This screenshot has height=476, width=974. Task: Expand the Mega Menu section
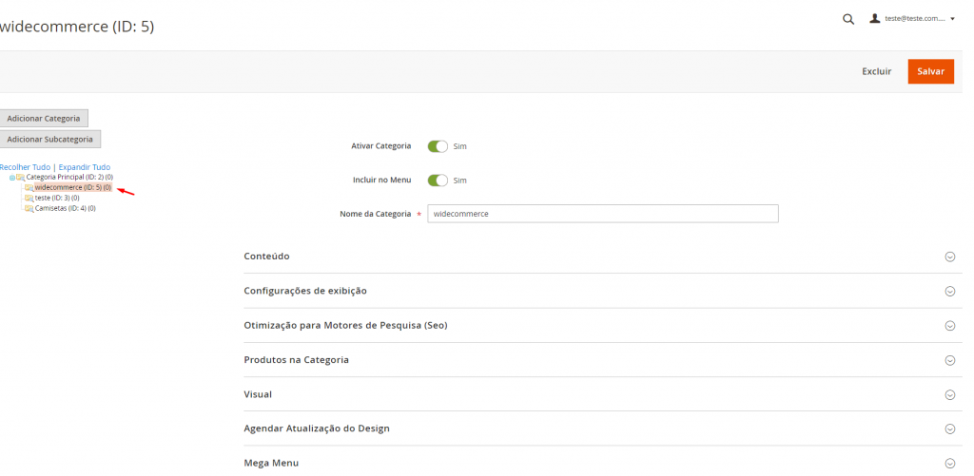point(602,463)
